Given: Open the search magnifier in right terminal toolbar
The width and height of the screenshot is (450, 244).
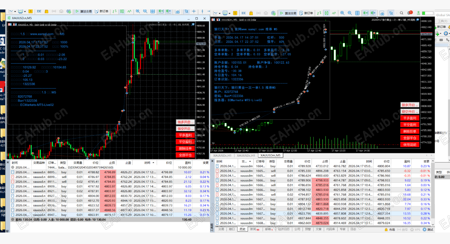Looking at the screenshot, I should pyautogui.click(x=402, y=13).
